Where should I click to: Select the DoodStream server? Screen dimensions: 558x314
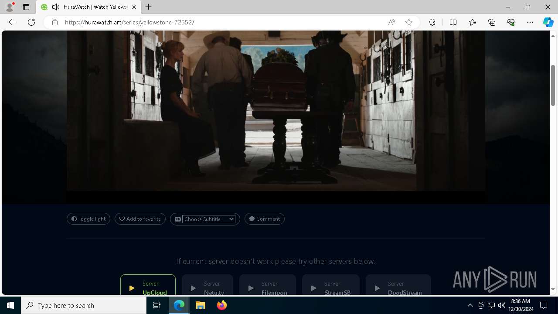point(398,285)
